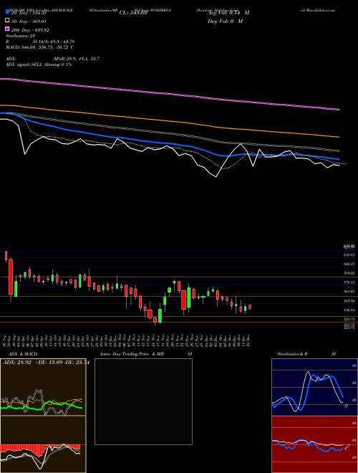The height and width of the screenshot is (473, 358).
Task: Open the blue Stochastics chart thumbnail
Action: coord(314,387)
